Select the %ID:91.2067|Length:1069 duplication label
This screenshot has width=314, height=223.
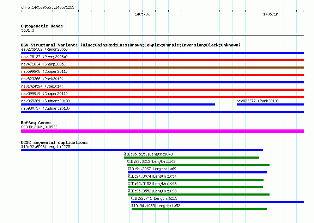(x=152, y=169)
